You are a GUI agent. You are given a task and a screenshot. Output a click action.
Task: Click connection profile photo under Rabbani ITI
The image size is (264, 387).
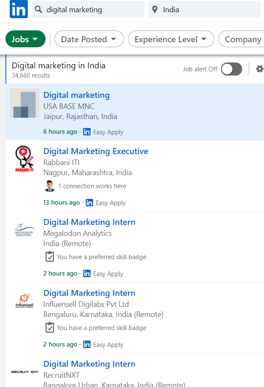(49, 186)
